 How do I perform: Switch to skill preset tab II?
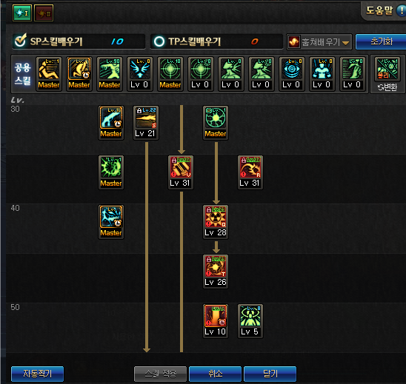pyautogui.click(x=44, y=13)
